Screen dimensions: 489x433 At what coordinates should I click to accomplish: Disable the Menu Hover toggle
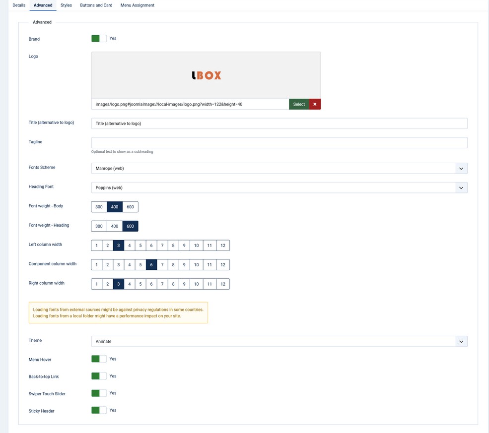99,359
